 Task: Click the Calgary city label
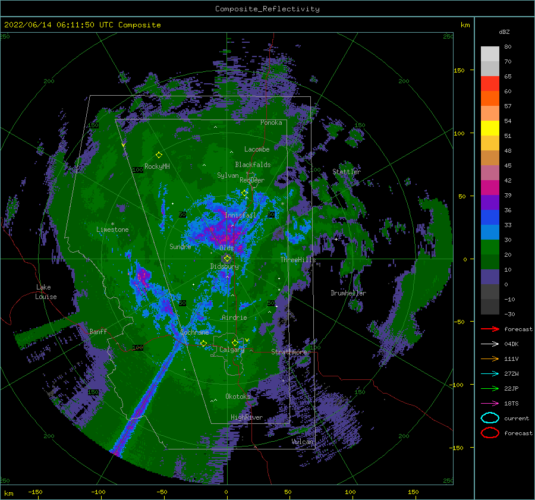(232, 350)
